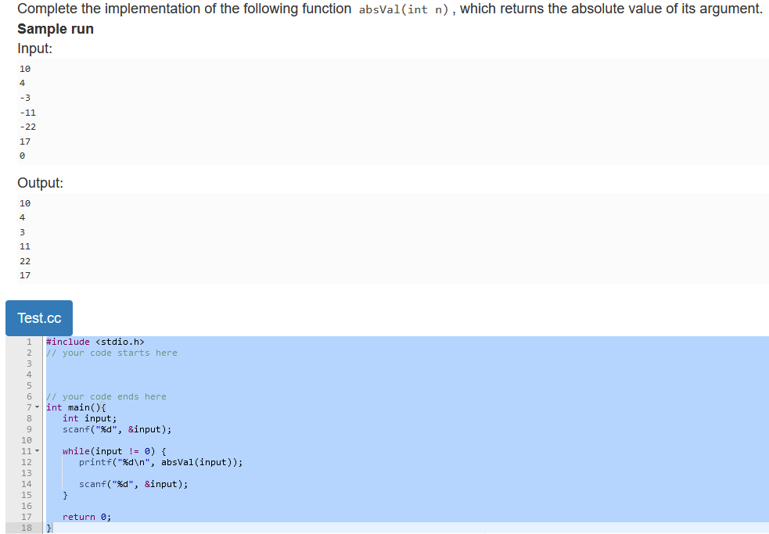Click the #include <stdio.h> line

point(95,342)
